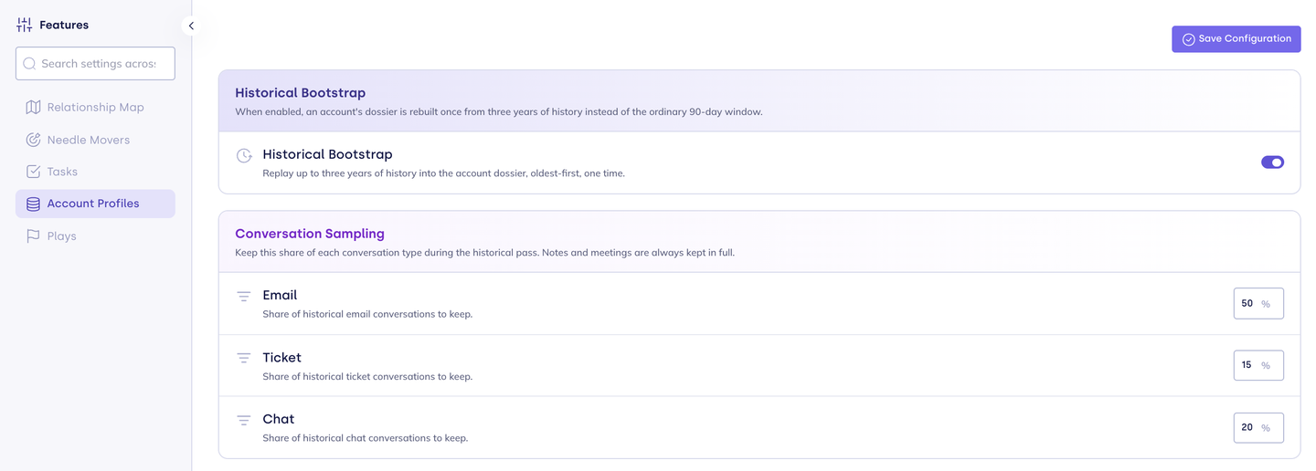1316x471 pixels.
Task: Click the filter icon beside Email
Action: pos(244,297)
